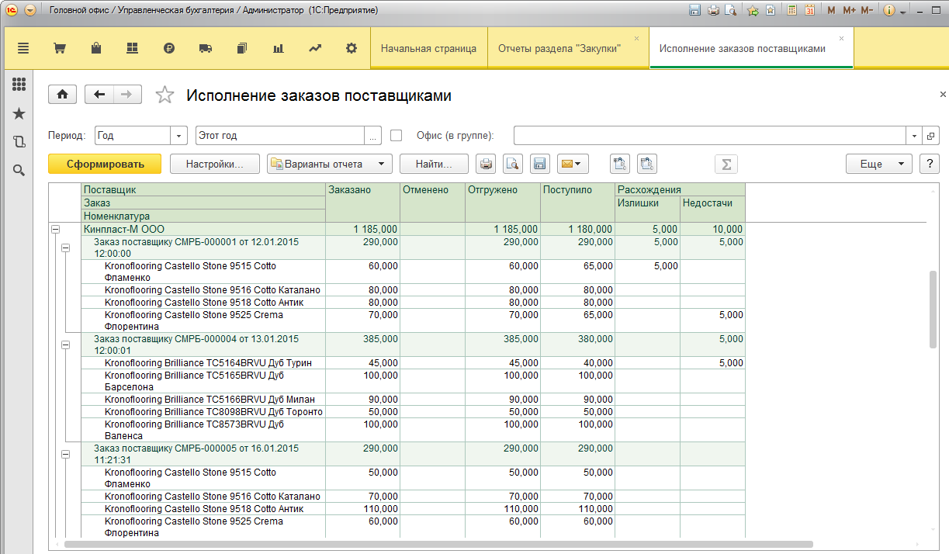Print the report using printer toolbar icon
This screenshot has height=554, width=949.
click(x=486, y=164)
